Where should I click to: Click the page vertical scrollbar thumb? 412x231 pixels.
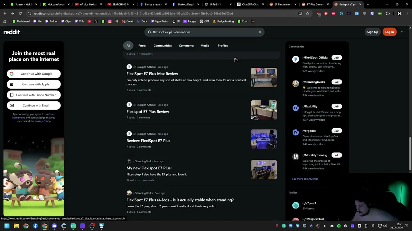(x=410, y=154)
